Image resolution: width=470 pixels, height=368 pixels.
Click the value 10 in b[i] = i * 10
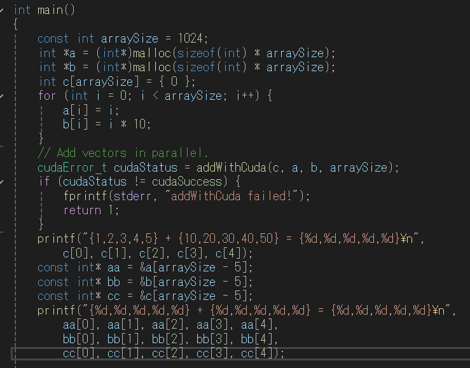tap(140, 124)
